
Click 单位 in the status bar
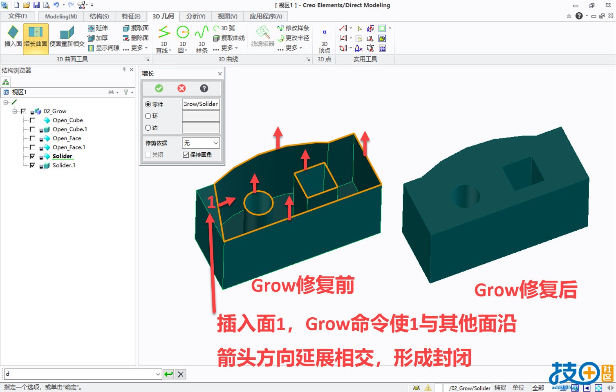[518, 388]
